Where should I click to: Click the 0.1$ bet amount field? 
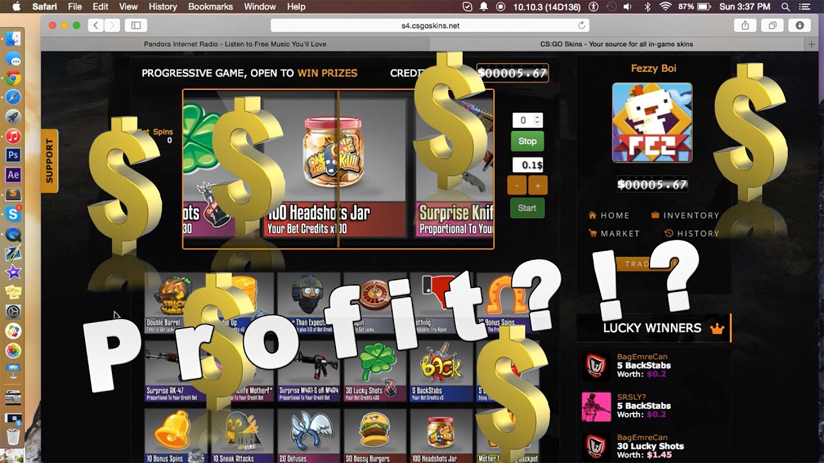click(x=528, y=165)
